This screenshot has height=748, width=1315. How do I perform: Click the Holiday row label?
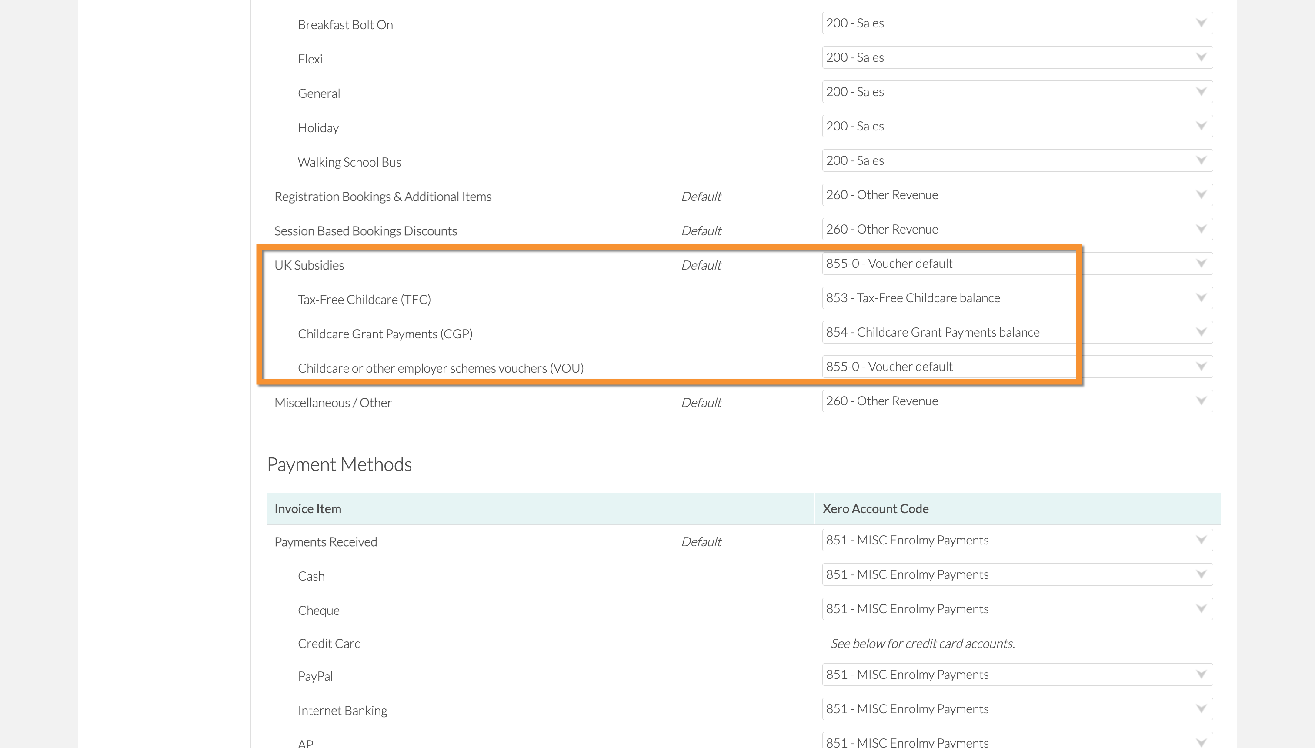pyautogui.click(x=318, y=128)
